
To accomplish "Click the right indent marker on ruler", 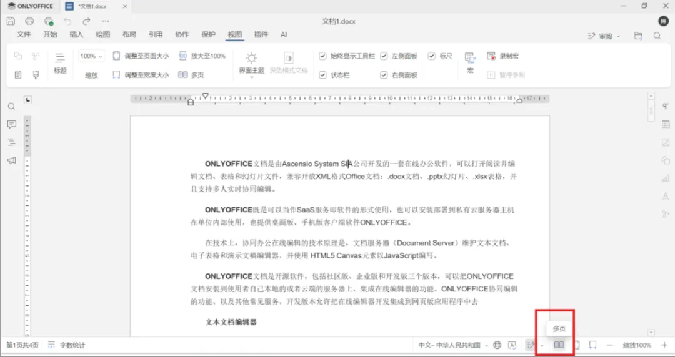I will coord(519,100).
